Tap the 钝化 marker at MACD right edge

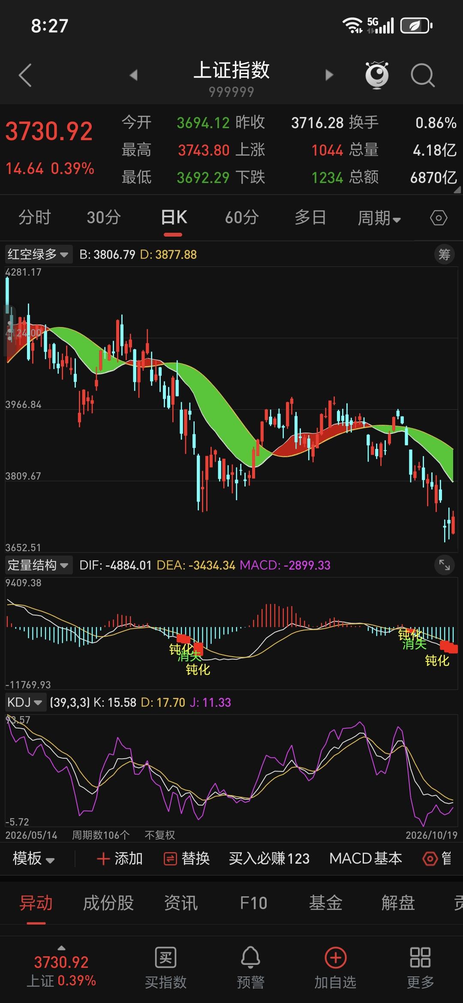tap(437, 661)
